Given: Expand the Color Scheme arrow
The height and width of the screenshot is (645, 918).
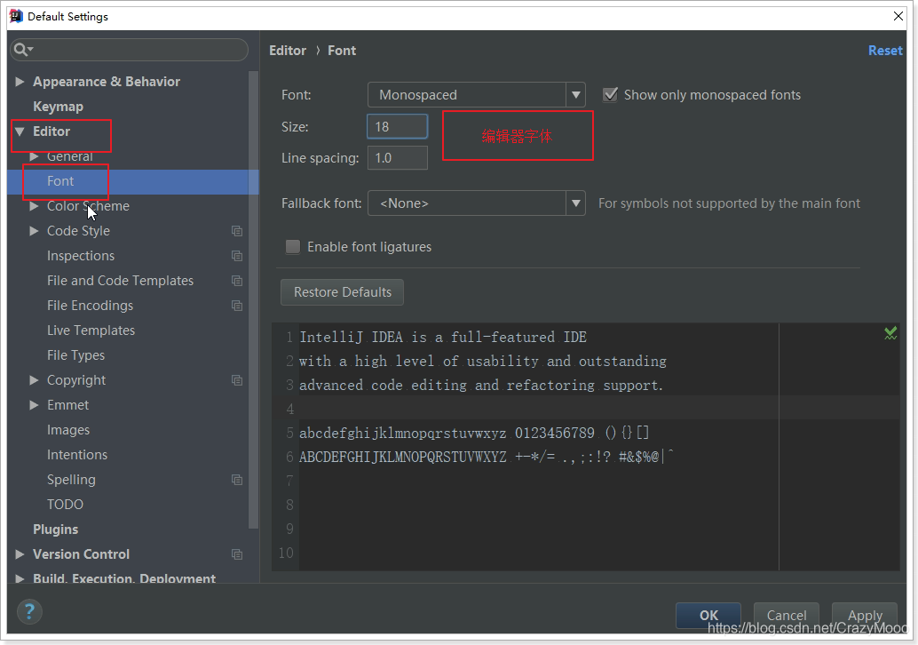Looking at the screenshot, I should (34, 206).
